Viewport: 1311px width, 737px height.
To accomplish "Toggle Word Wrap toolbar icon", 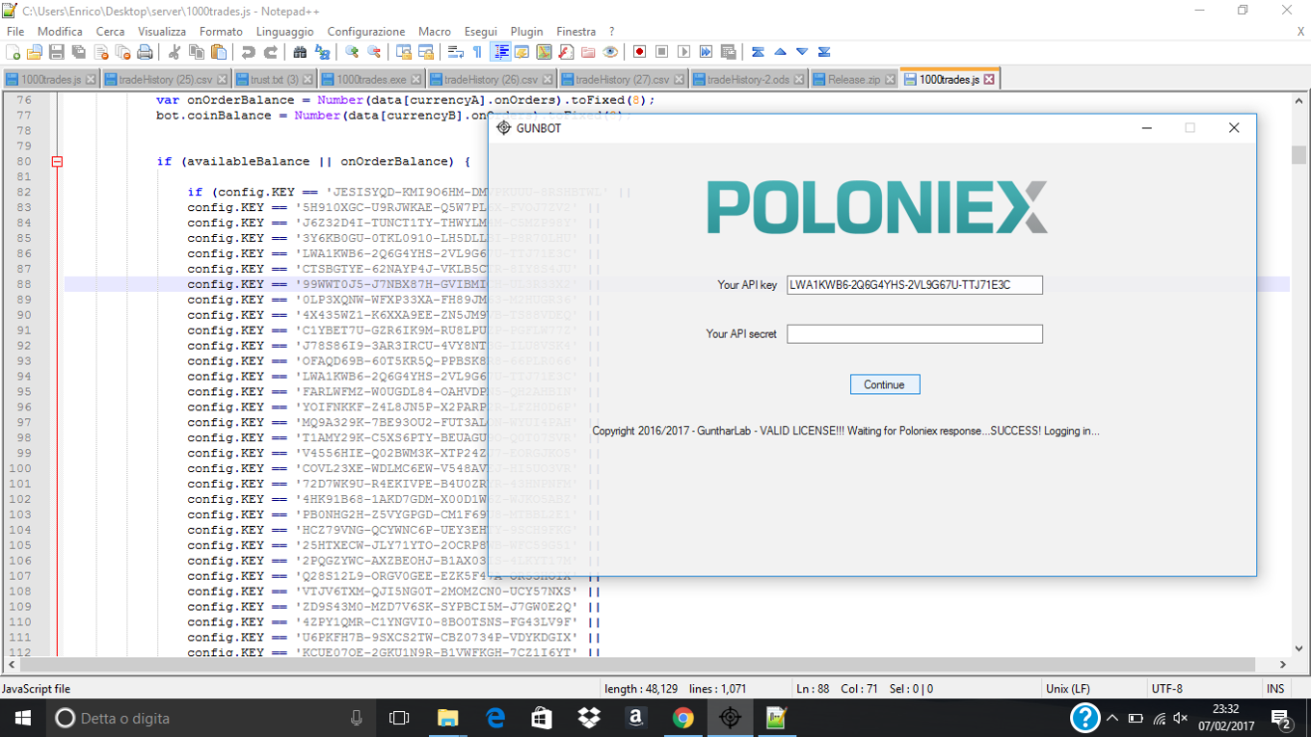I will point(456,52).
